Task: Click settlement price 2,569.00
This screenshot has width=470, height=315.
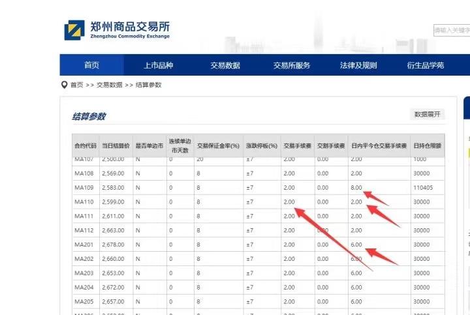Action: (113, 173)
